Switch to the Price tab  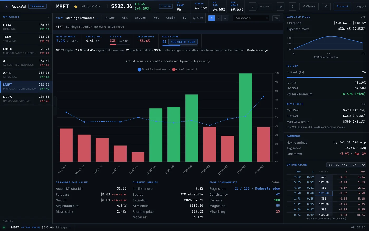110,18
